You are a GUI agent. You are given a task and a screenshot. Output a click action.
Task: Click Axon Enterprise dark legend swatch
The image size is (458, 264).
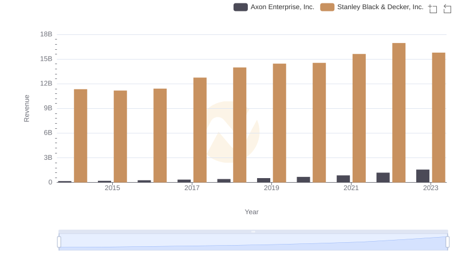coord(240,7)
